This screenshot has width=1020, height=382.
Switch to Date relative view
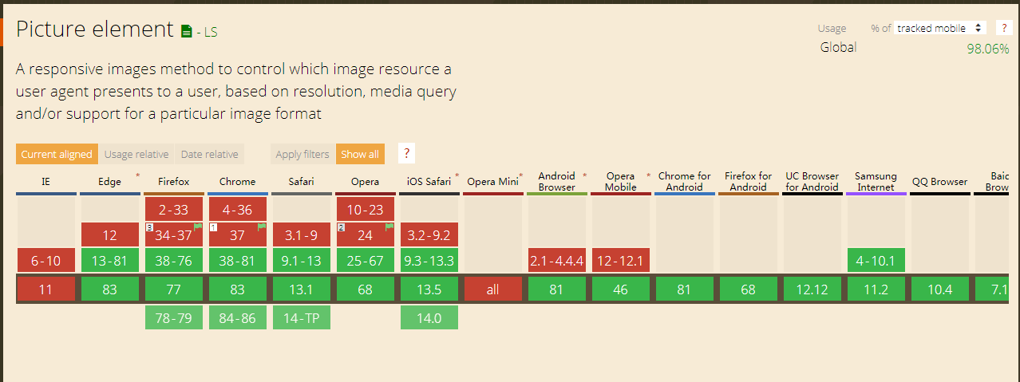coord(209,154)
